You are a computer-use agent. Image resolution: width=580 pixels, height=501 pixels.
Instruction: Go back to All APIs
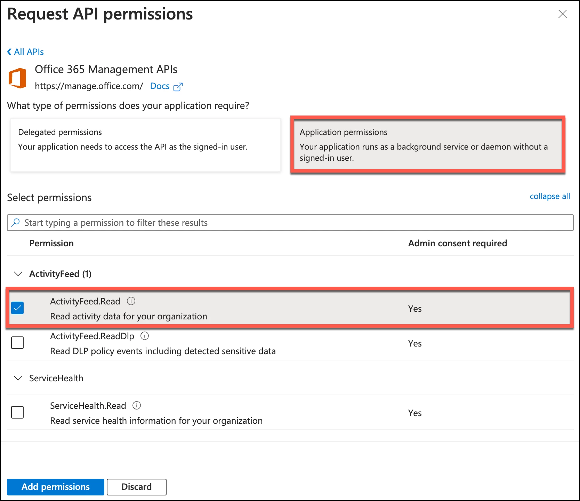(25, 52)
